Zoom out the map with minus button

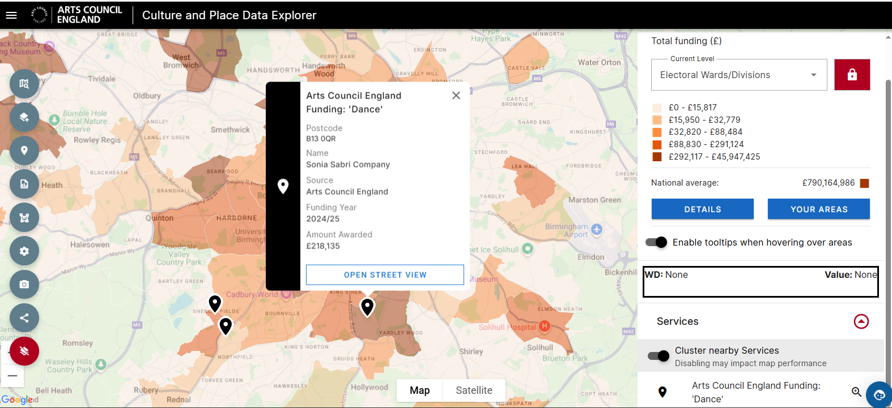[x=12, y=376]
